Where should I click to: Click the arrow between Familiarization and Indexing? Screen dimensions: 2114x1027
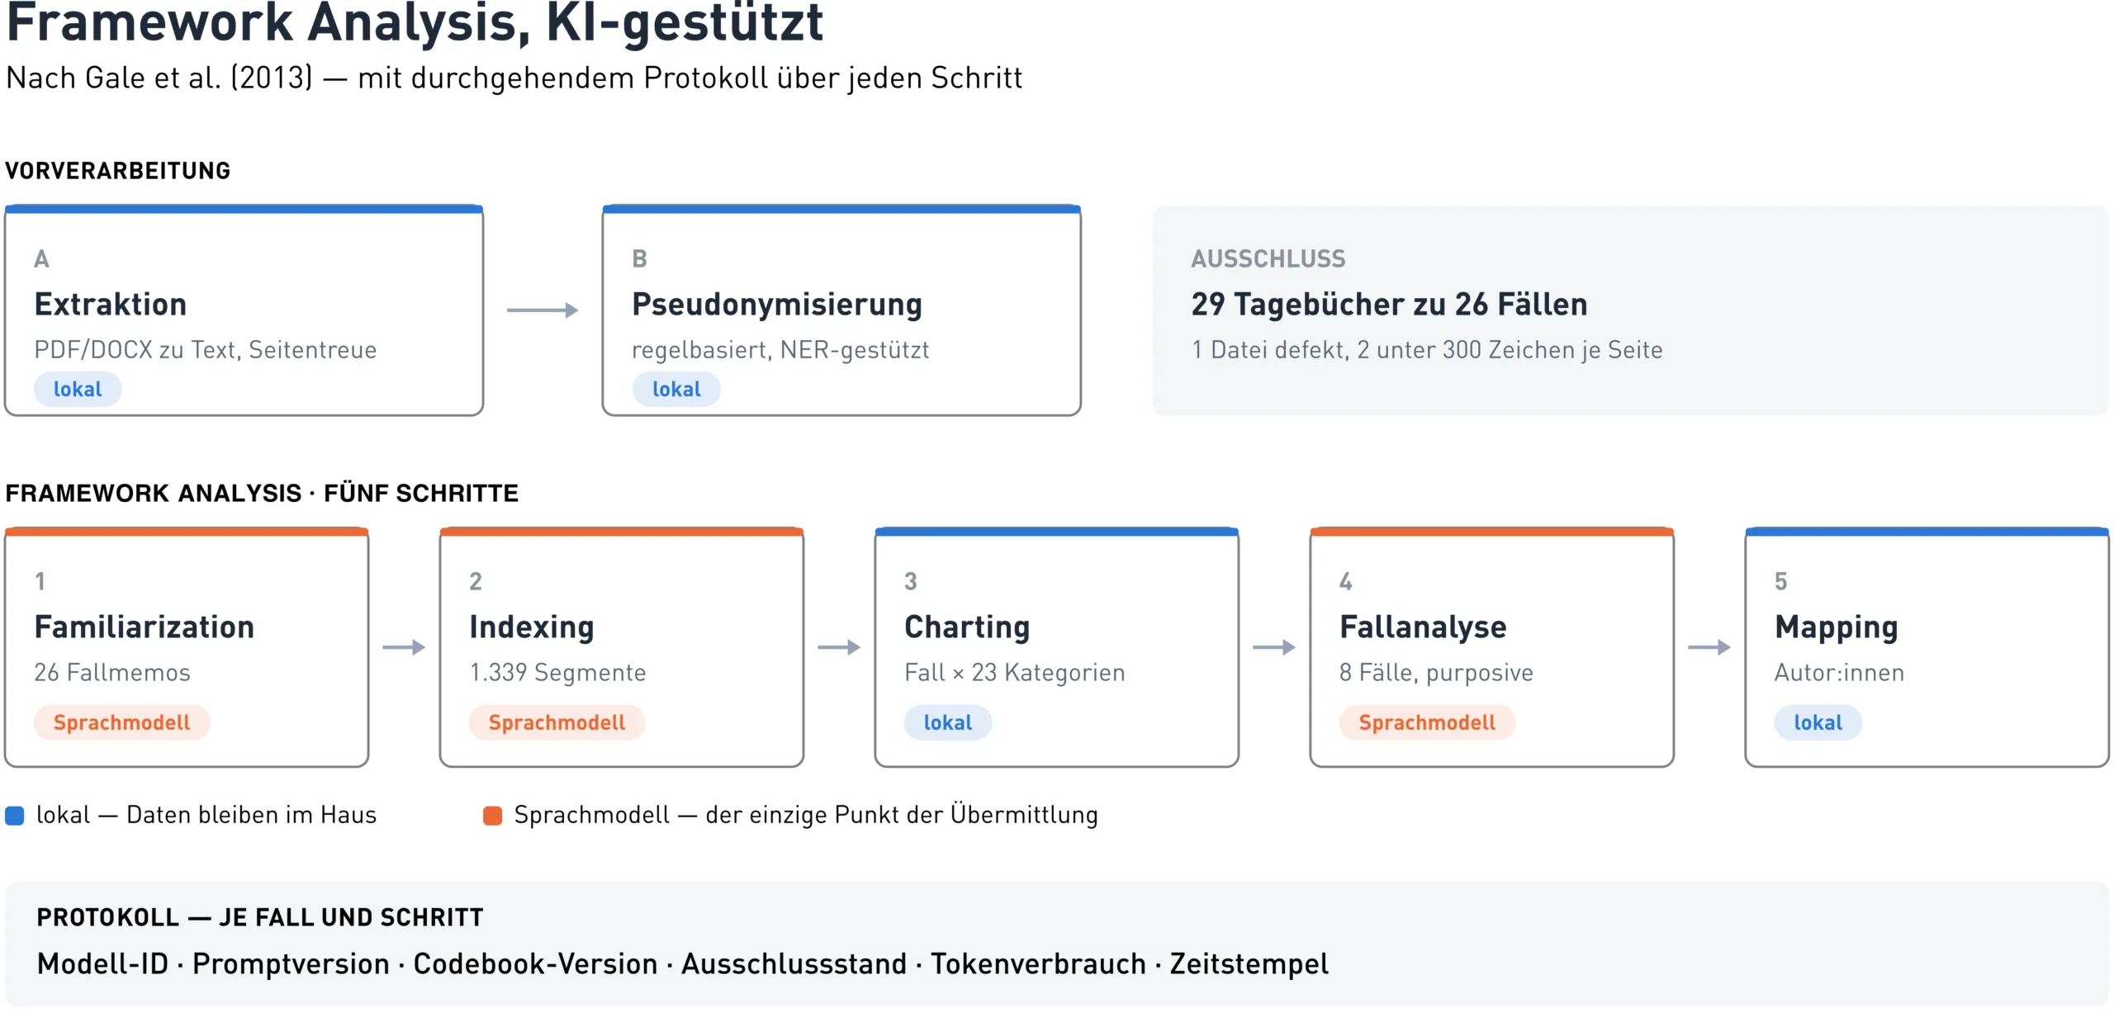(404, 647)
